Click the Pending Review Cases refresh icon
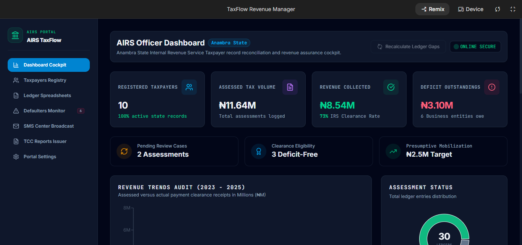 [124, 151]
